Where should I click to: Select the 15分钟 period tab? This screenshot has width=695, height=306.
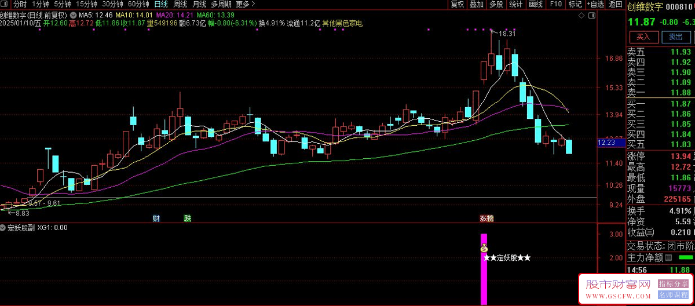86,4
